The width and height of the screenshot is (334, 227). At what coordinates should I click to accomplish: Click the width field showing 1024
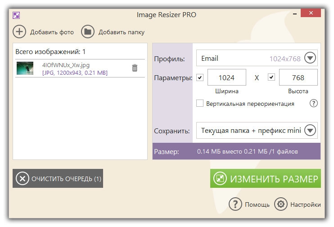tap(227, 77)
